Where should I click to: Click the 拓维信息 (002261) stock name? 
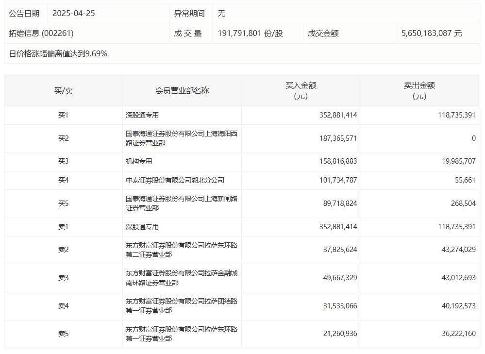point(41,34)
